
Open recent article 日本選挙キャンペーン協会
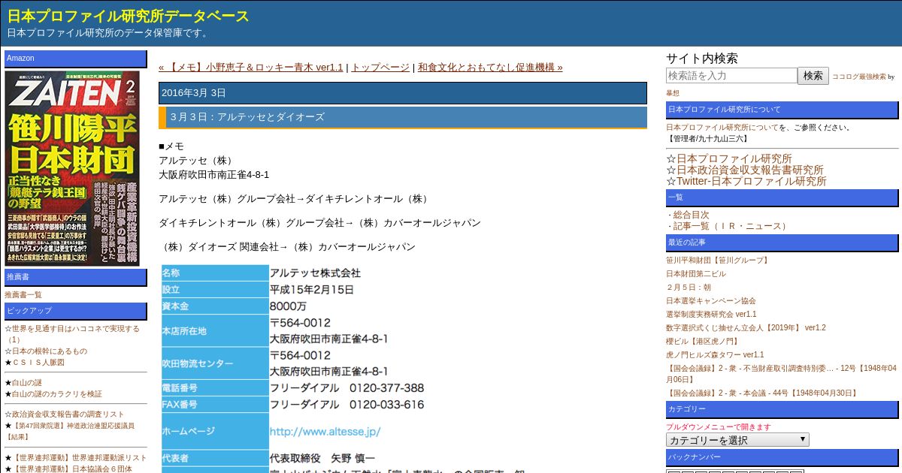point(711,301)
